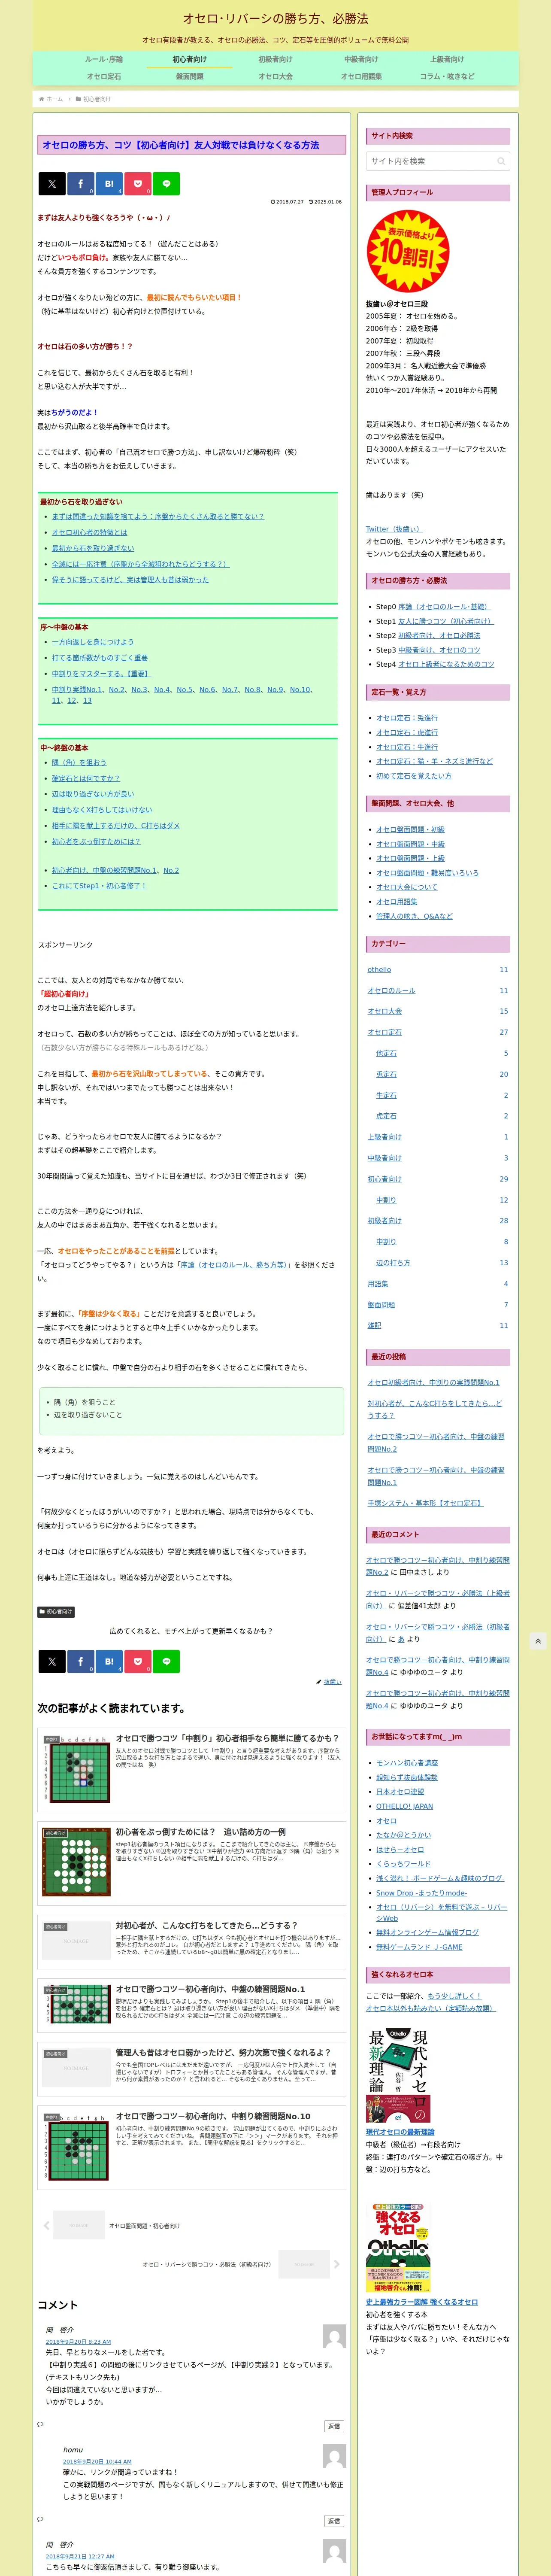Open the link 隅（角）を狙おう
The width and height of the screenshot is (551, 2576).
(79, 762)
